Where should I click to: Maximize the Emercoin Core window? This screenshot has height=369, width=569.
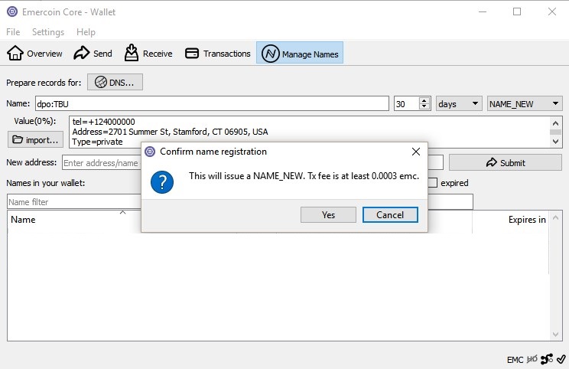click(517, 11)
